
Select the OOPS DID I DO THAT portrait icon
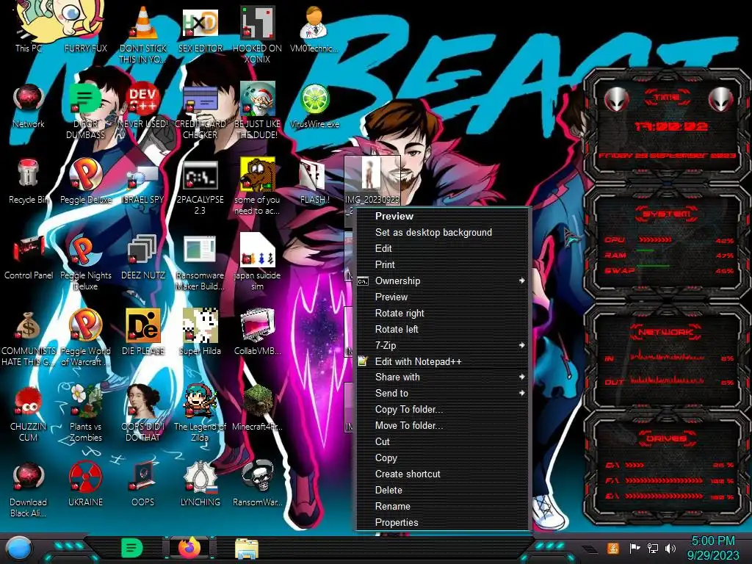pyautogui.click(x=143, y=413)
